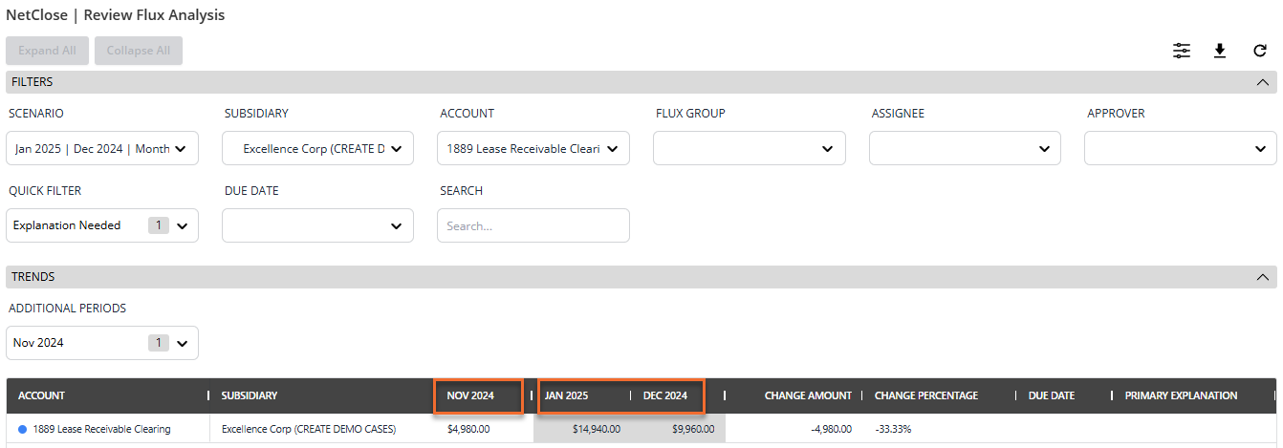The width and height of the screenshot is (1283, 448).
Task: Sort by Change Amount column header
Action: click(x=807, y=395)
